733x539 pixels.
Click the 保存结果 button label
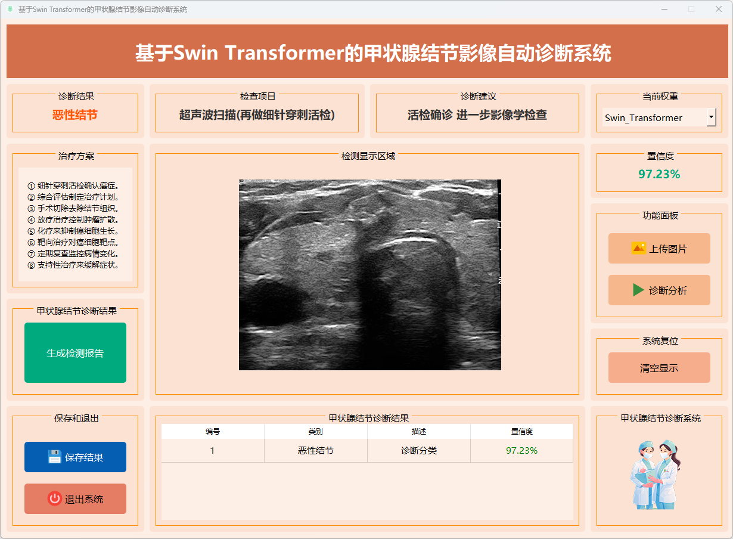[x=84, y=457]
